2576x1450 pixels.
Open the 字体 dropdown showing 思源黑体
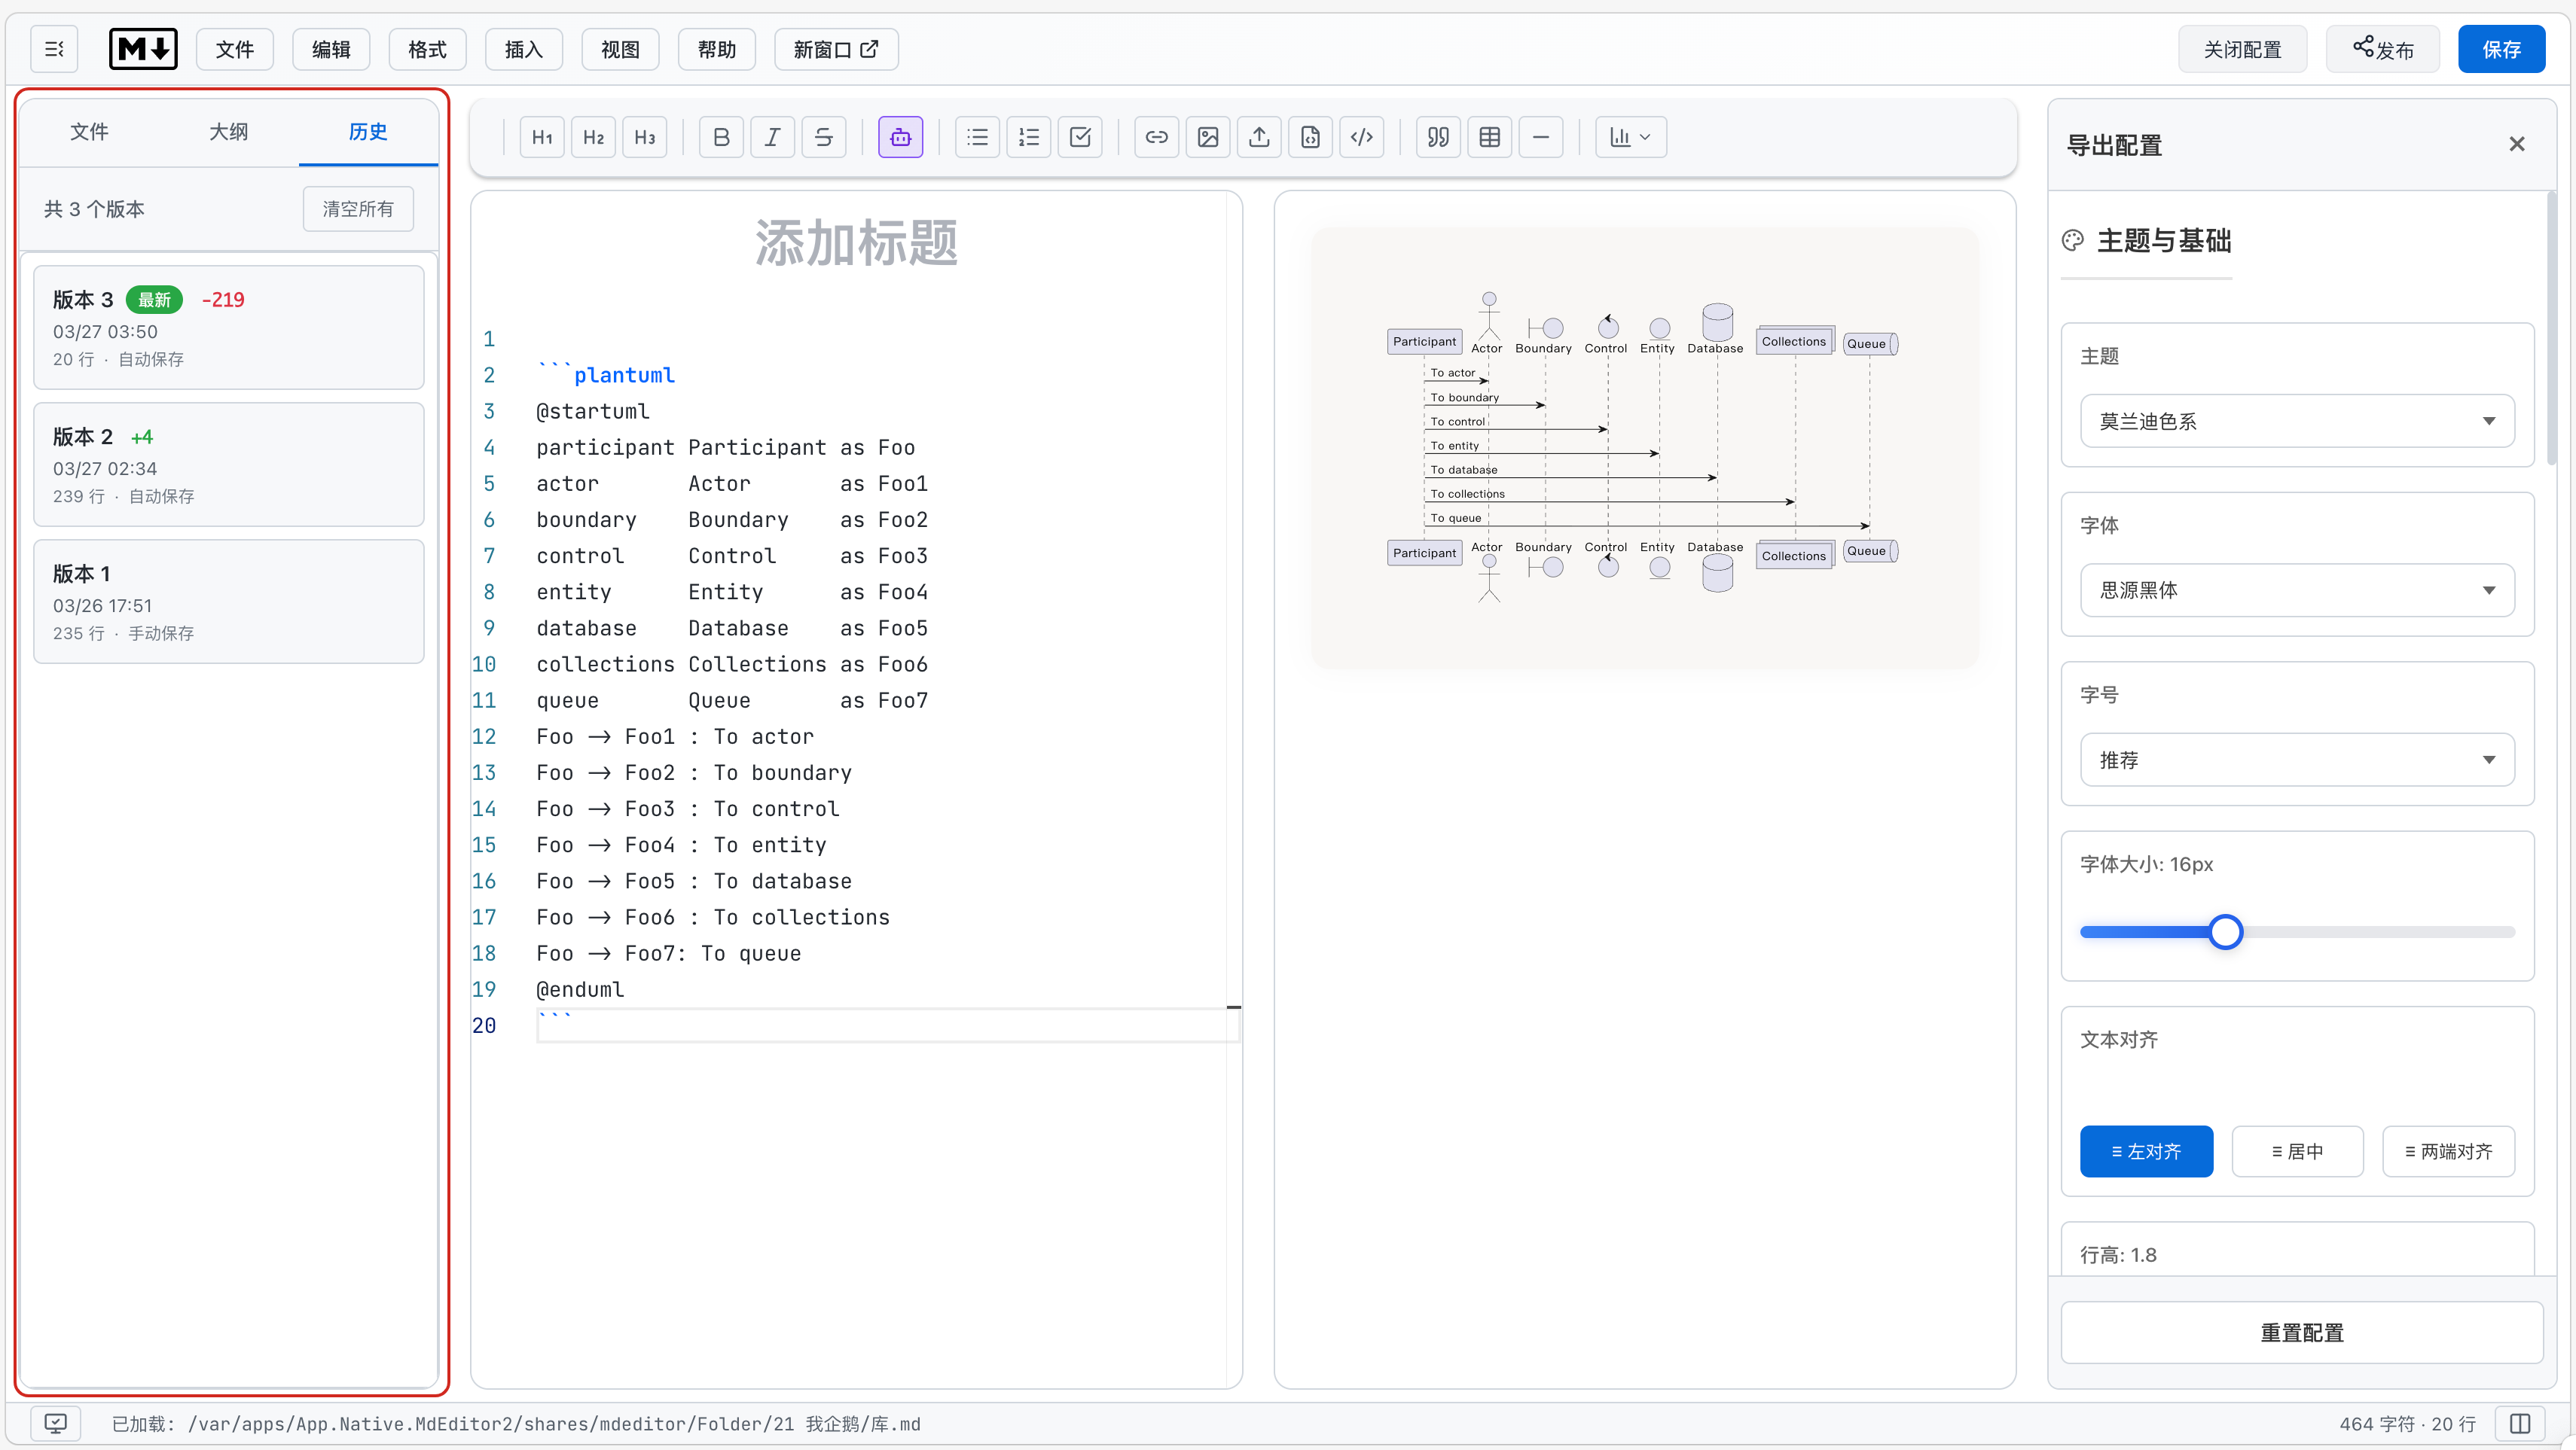(2296, 589)
